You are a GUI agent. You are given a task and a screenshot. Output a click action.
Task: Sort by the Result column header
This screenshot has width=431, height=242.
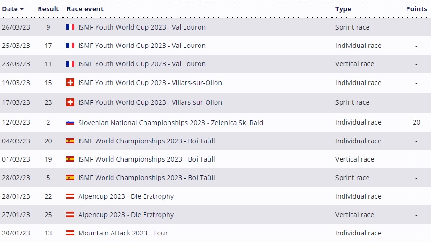(x=48, y=9)
